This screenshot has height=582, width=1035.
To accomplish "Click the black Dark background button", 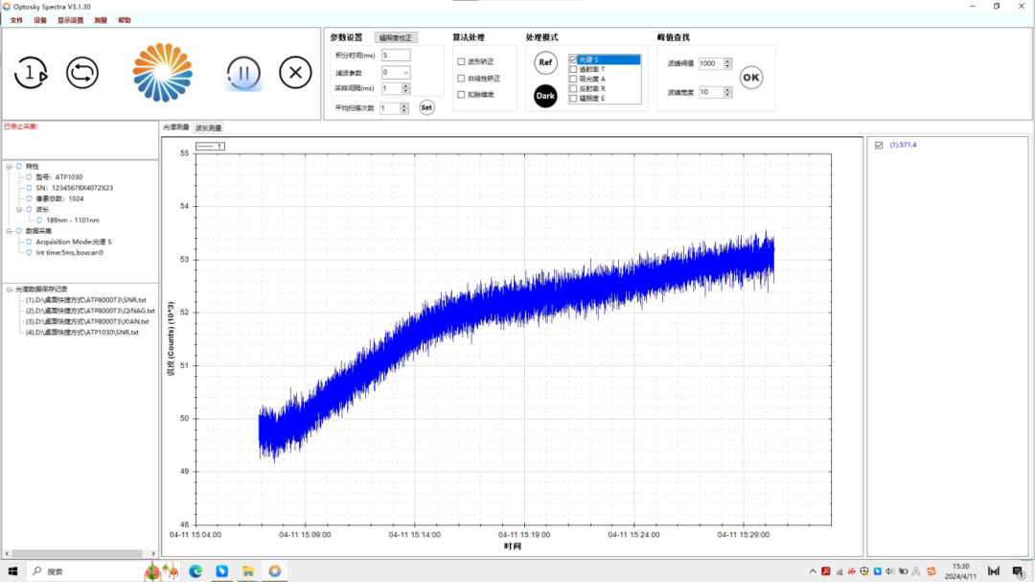I will click(545, 96).
